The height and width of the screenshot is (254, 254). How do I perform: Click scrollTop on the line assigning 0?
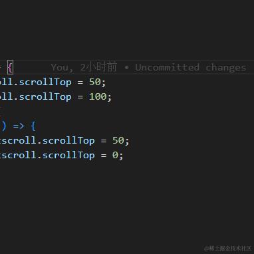[68, 156]
